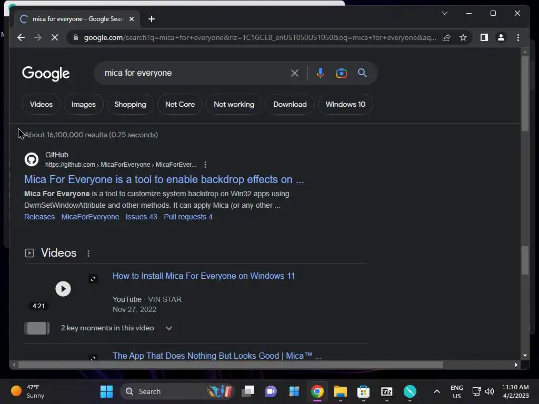
Task: Open the tab search chevron in title bar
Action: tap(444, 13)
